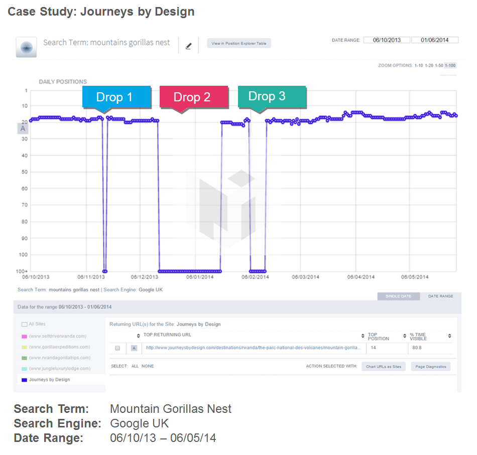Select the Journeys by Design blue swatch
Viewport: 477px width, 455px height.
pos(24,380)
